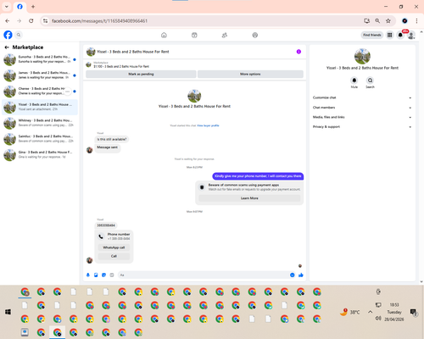
Task: Open Eunorha's house rental chat
Action: [40, 59]
